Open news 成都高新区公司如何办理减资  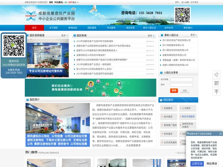[91, 55]
